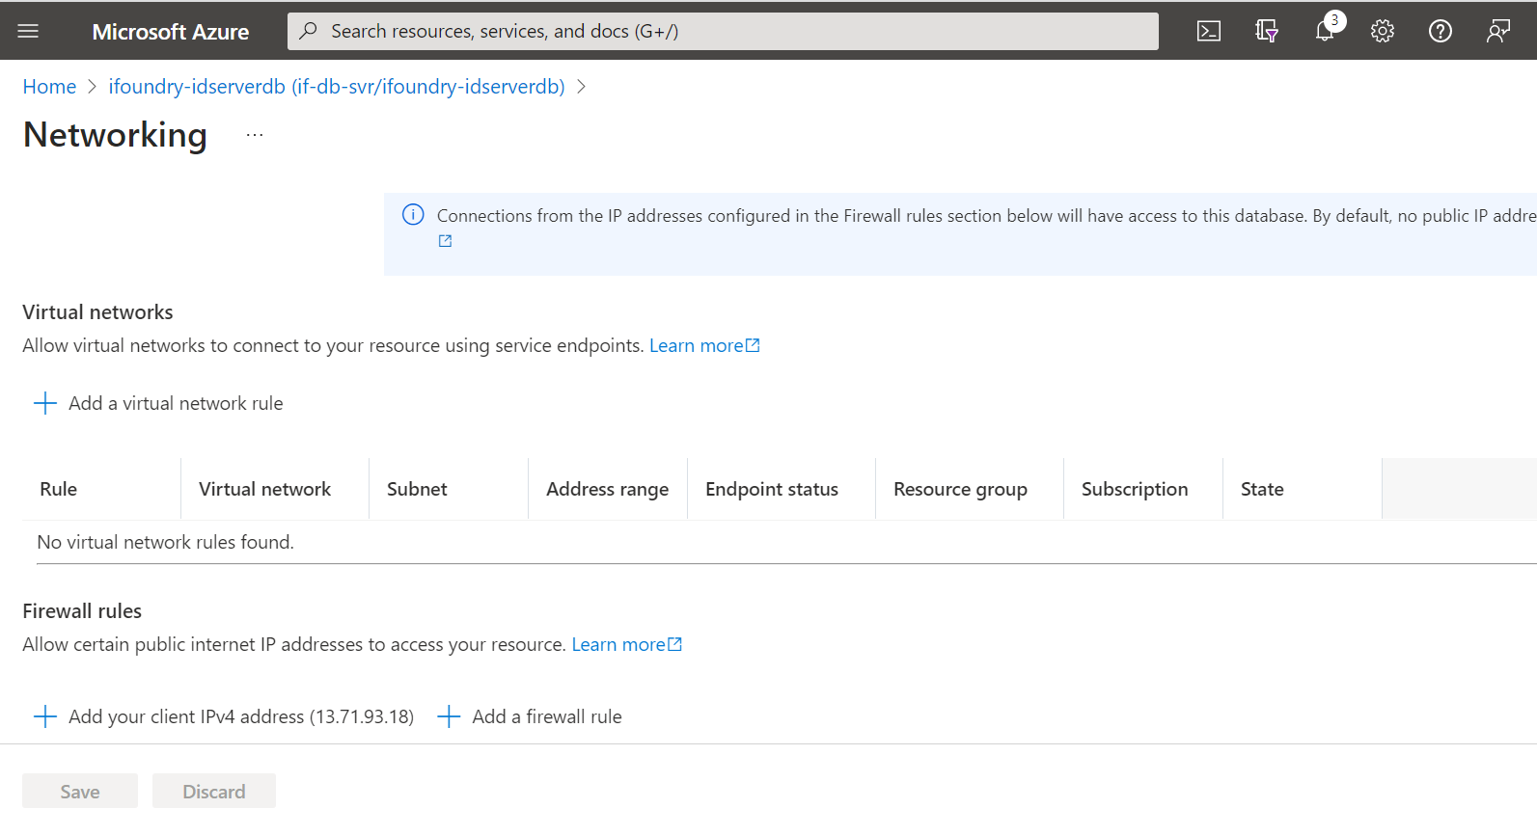Image resolution: width=1537 pixels, height=836 pixels.
Task: Add a firewall rule
Action: pos(530,716)
